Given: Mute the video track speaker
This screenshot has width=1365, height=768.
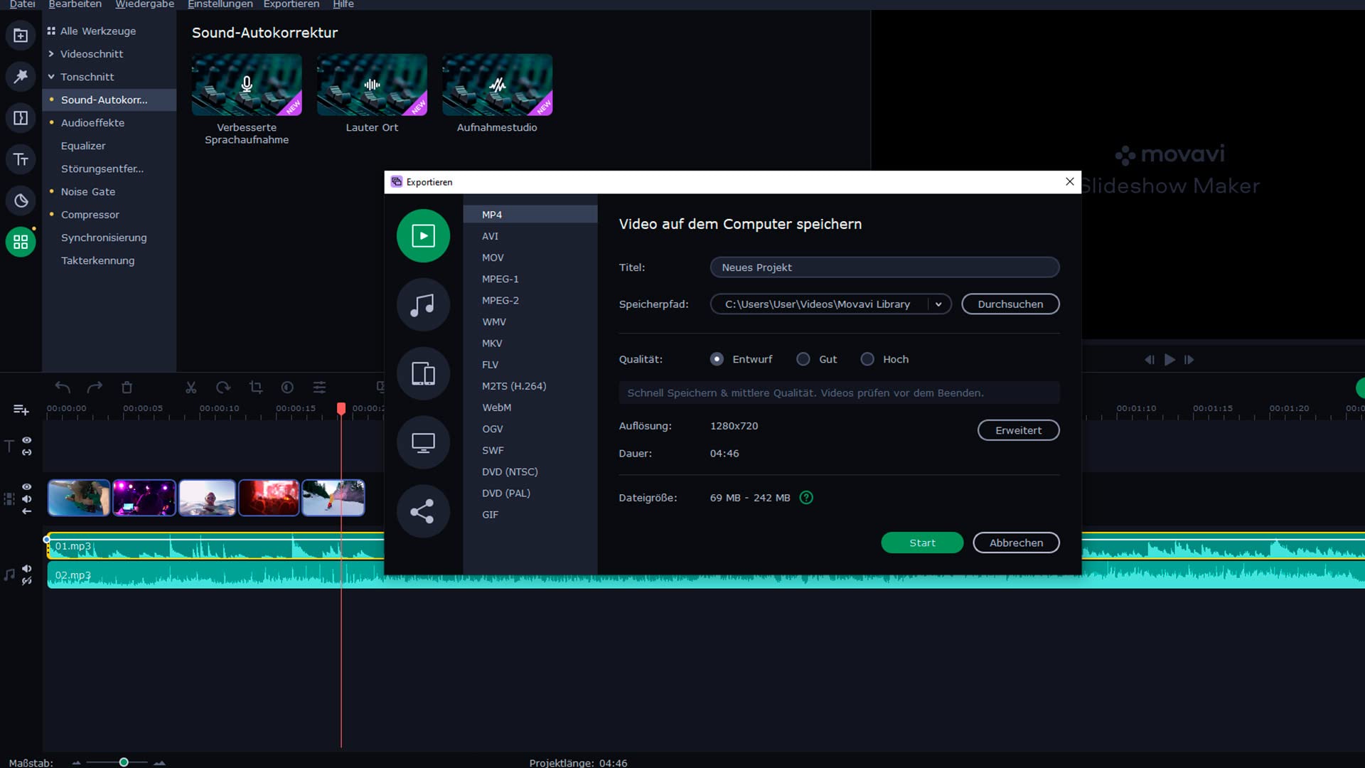Looking at the screenshot, I should 26,498.
